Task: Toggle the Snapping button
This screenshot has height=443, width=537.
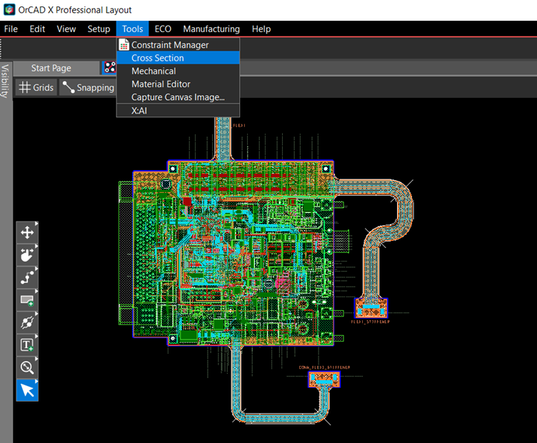Action: [x=89, y=87]
